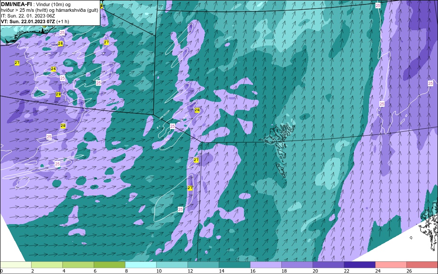Click the light pink 24–26 legend swatch
The width and height of the screenshot is (438, 274).
point(391,265)
